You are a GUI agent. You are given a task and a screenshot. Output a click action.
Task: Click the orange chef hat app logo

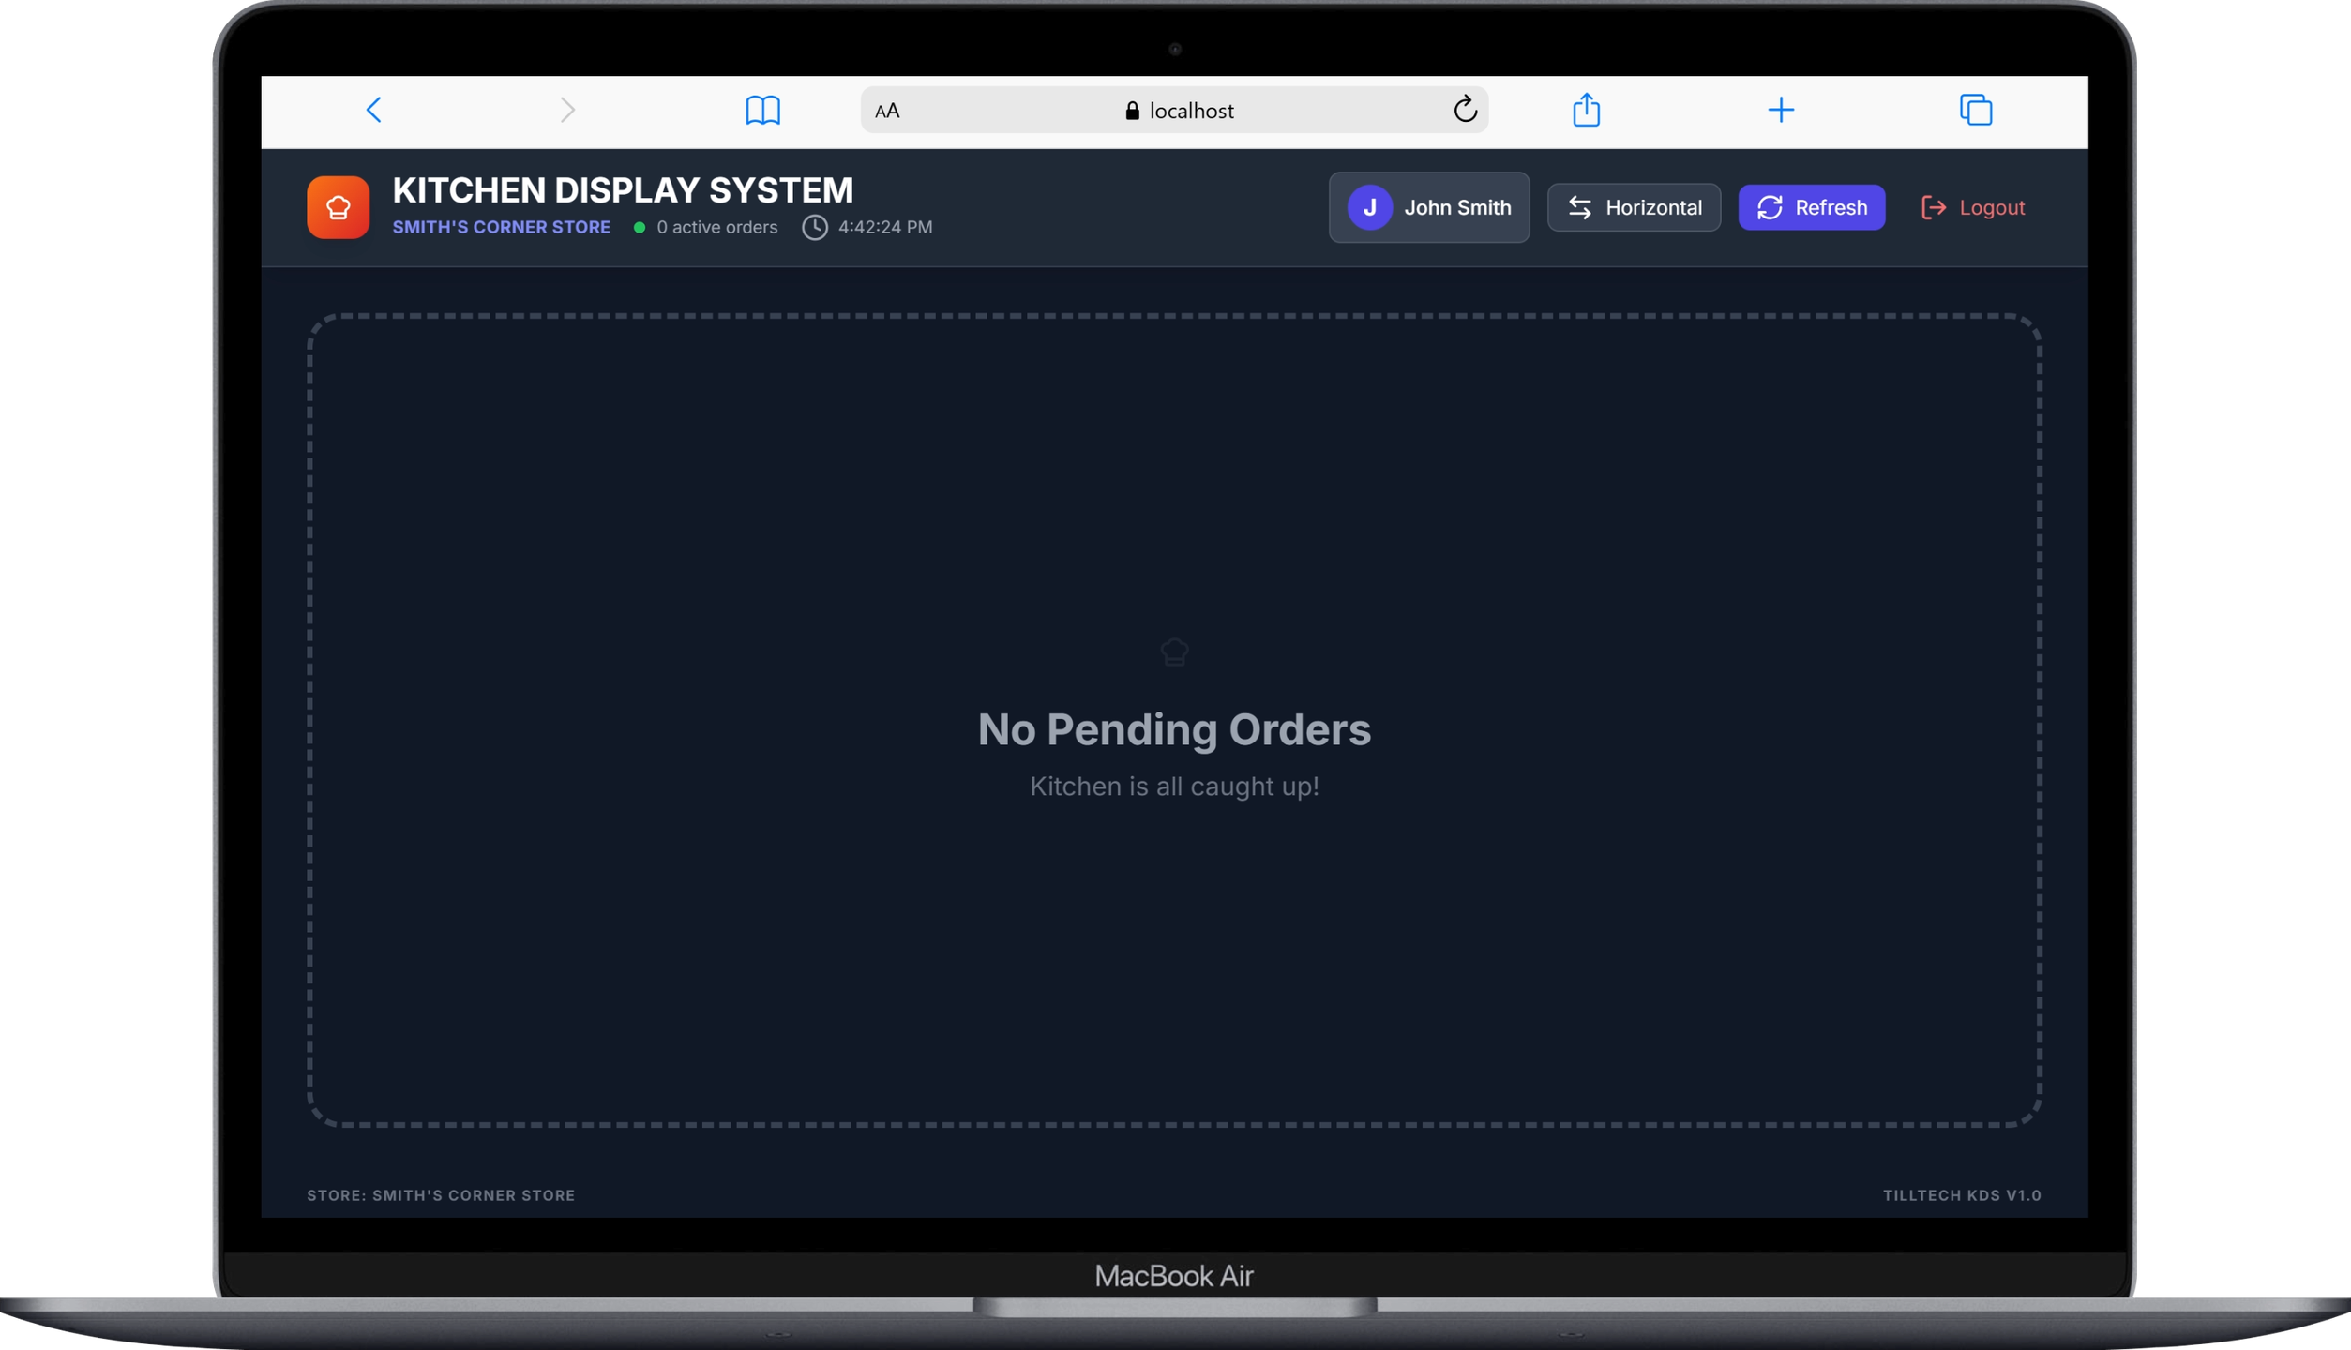click(338, 207)
